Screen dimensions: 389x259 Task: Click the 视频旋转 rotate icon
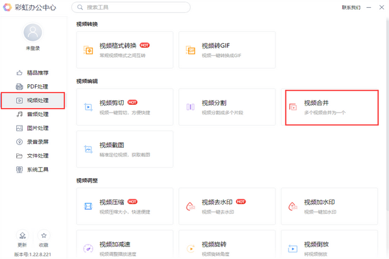click(x=191, y=249)
